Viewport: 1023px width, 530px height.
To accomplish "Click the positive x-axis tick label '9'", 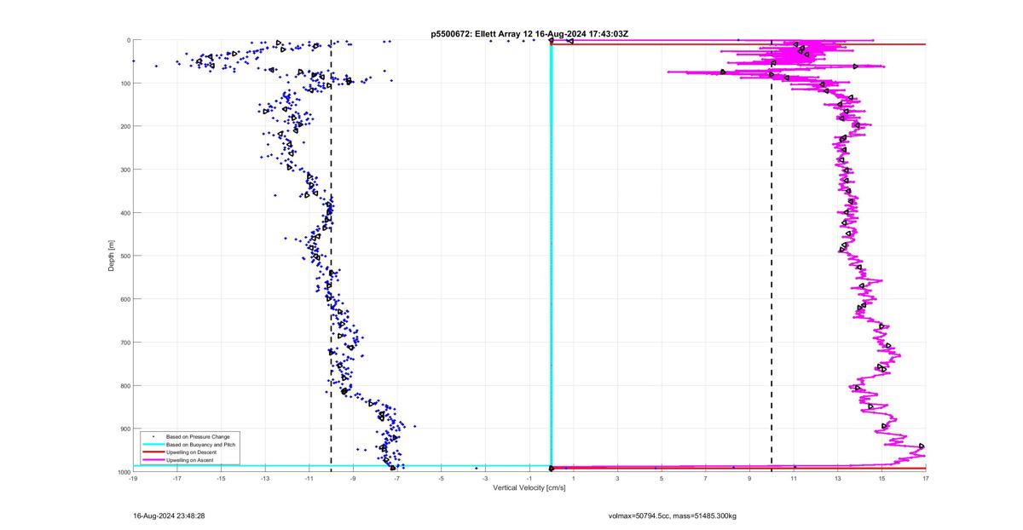I will (749, 479).
